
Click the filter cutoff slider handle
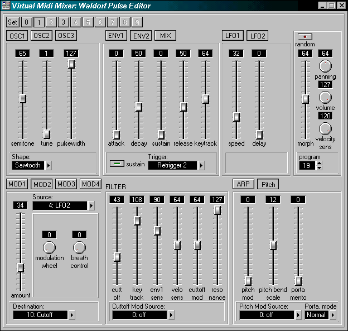117,257
